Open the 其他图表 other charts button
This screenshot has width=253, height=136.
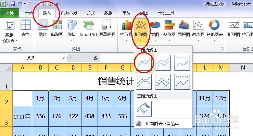click(215, 30)
